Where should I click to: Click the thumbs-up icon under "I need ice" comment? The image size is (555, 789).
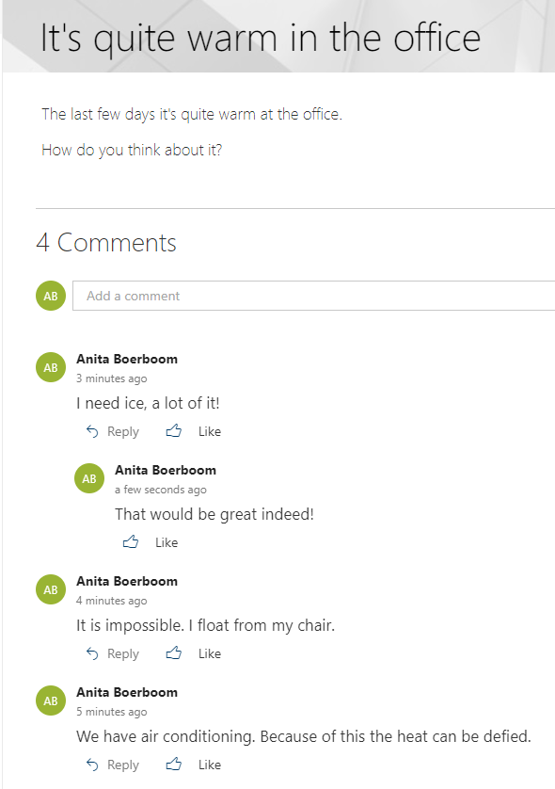[173, 430]
